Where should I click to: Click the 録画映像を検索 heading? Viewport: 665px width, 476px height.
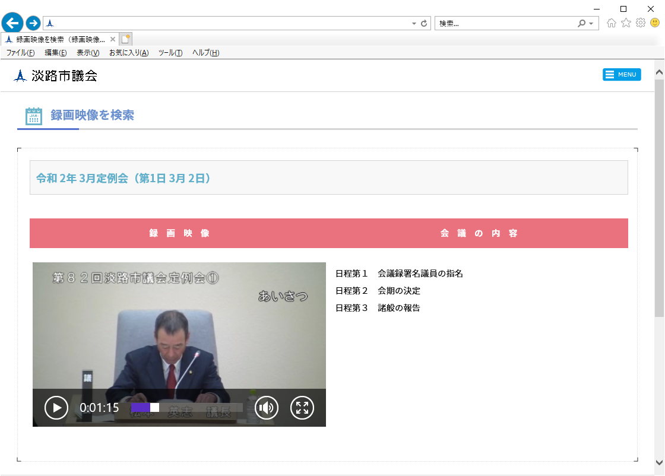coord(93,115)
